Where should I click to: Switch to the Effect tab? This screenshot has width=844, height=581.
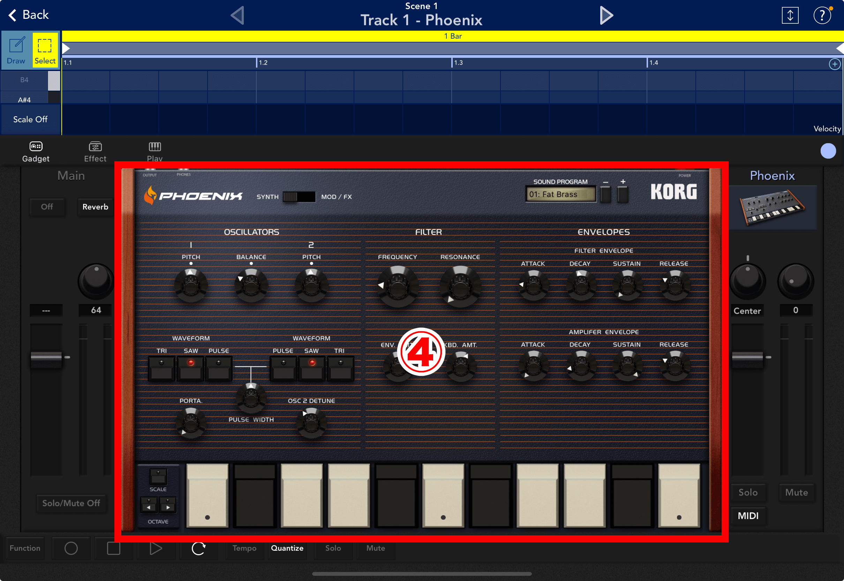(95, 152)
